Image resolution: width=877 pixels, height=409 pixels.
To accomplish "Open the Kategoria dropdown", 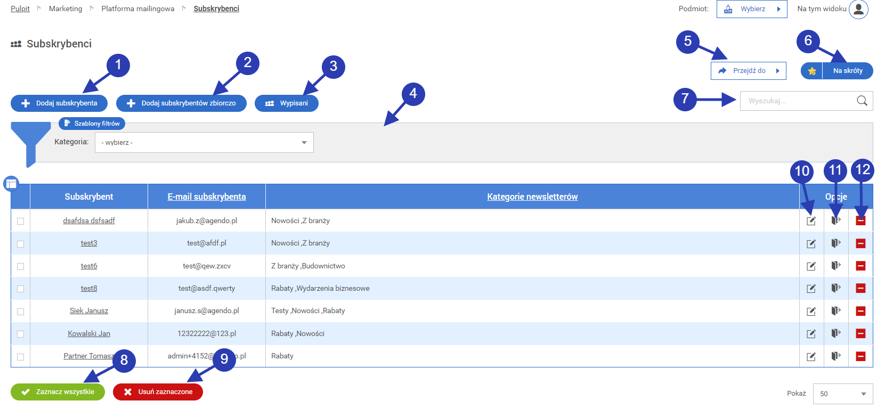I will pos(204,143).
